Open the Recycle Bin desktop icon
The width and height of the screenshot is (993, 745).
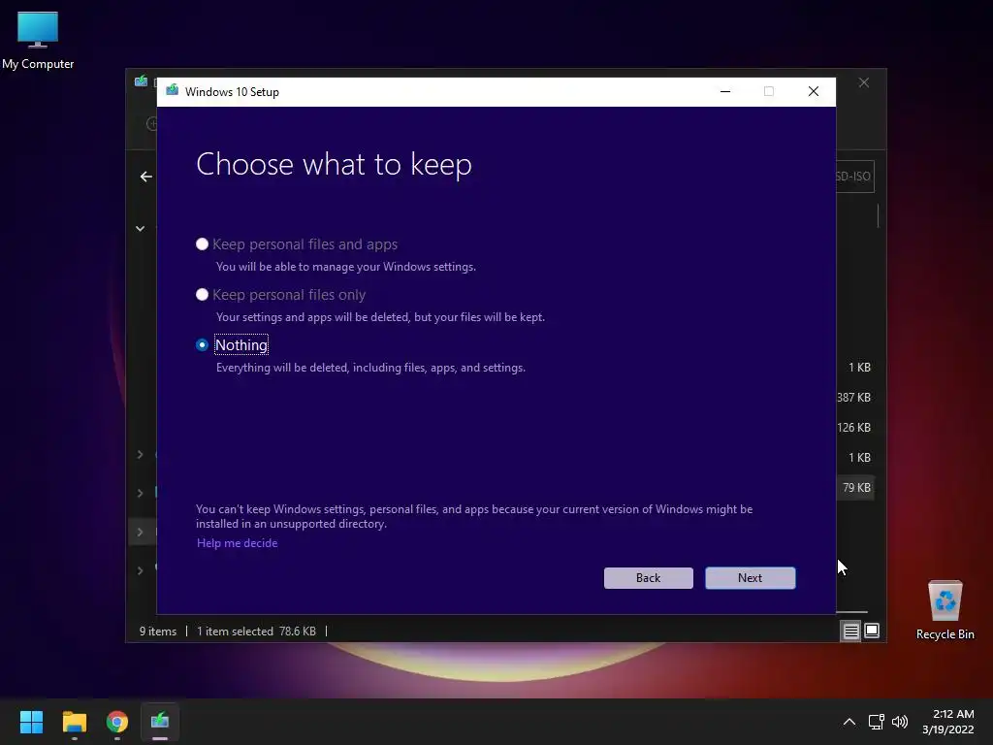pos(945,610)
